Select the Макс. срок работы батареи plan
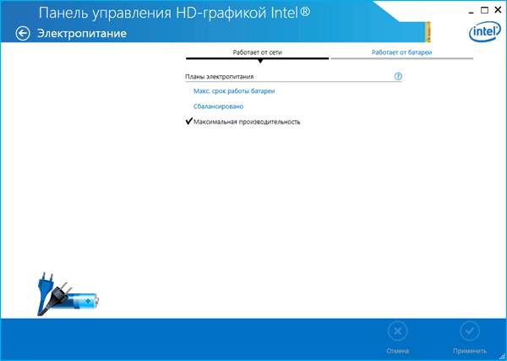This screenshot has height=361, width=507. point(235,91)
